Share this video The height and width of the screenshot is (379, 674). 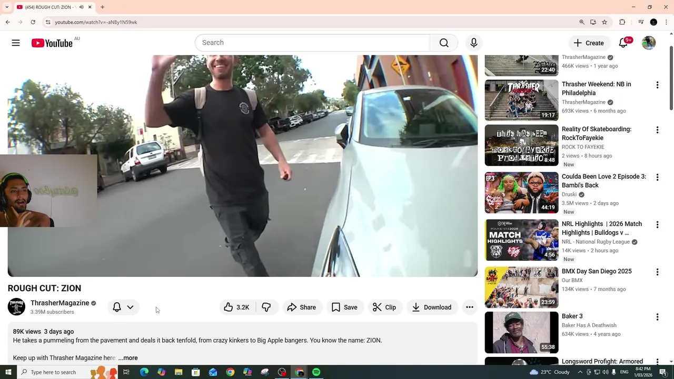coord(302,307)
